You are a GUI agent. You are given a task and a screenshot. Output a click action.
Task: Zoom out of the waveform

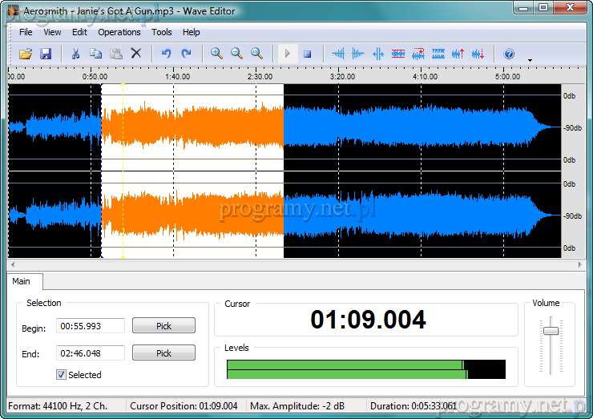(x=236, y=54)
